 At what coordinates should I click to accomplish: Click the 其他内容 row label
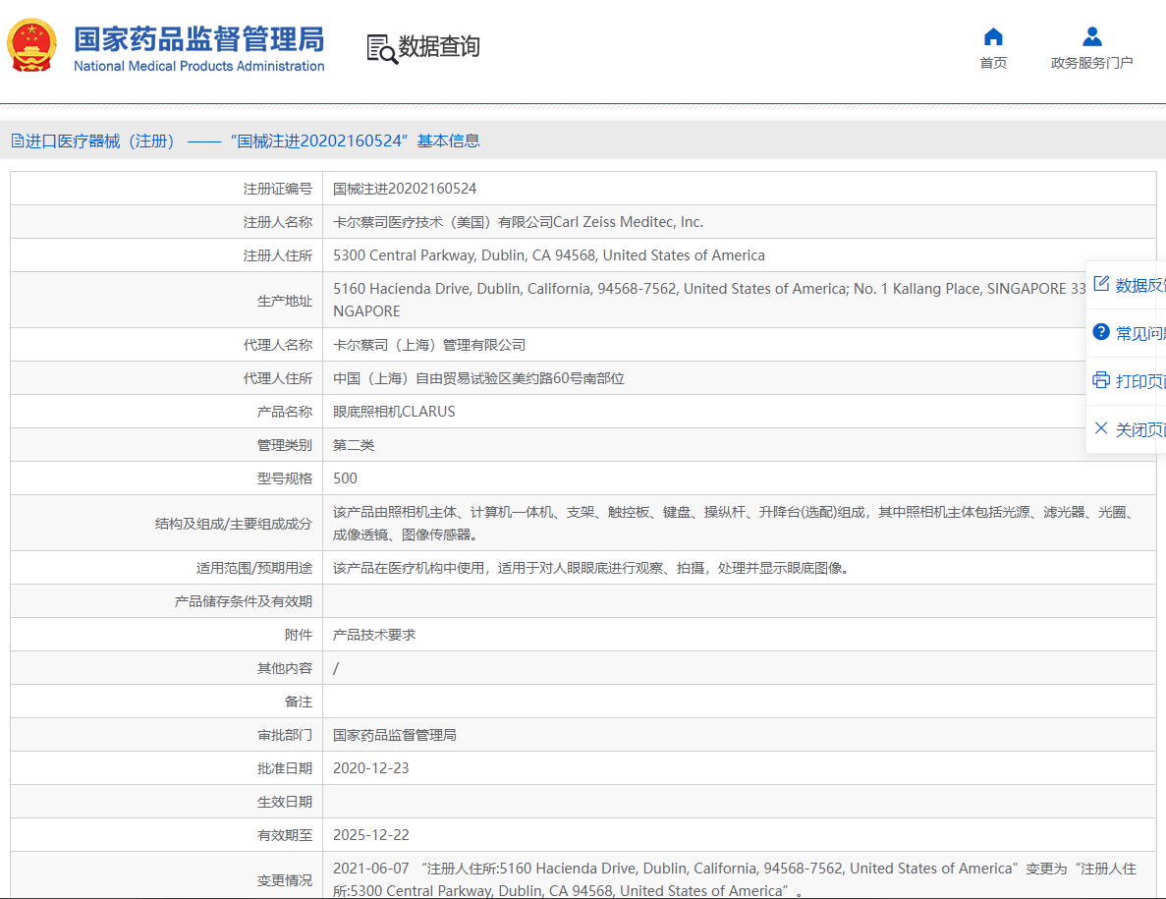tap(285, 668)
